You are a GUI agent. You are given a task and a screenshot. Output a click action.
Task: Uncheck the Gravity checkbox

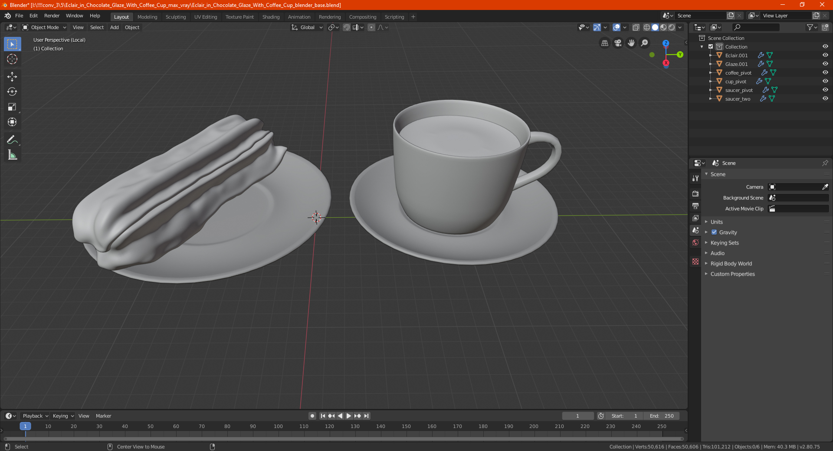click(x=714, y=232)
